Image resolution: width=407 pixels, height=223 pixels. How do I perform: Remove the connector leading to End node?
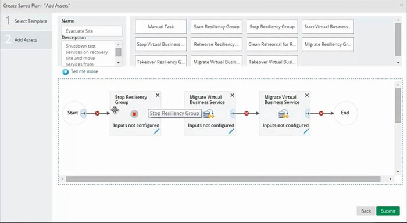tap(322, 113)
